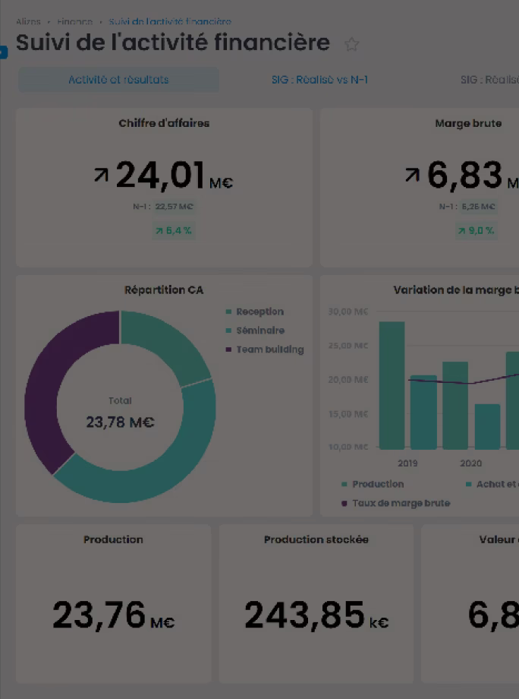Click the 'Répartition CA' card title
519x699 pixels.
pos(164,289)
